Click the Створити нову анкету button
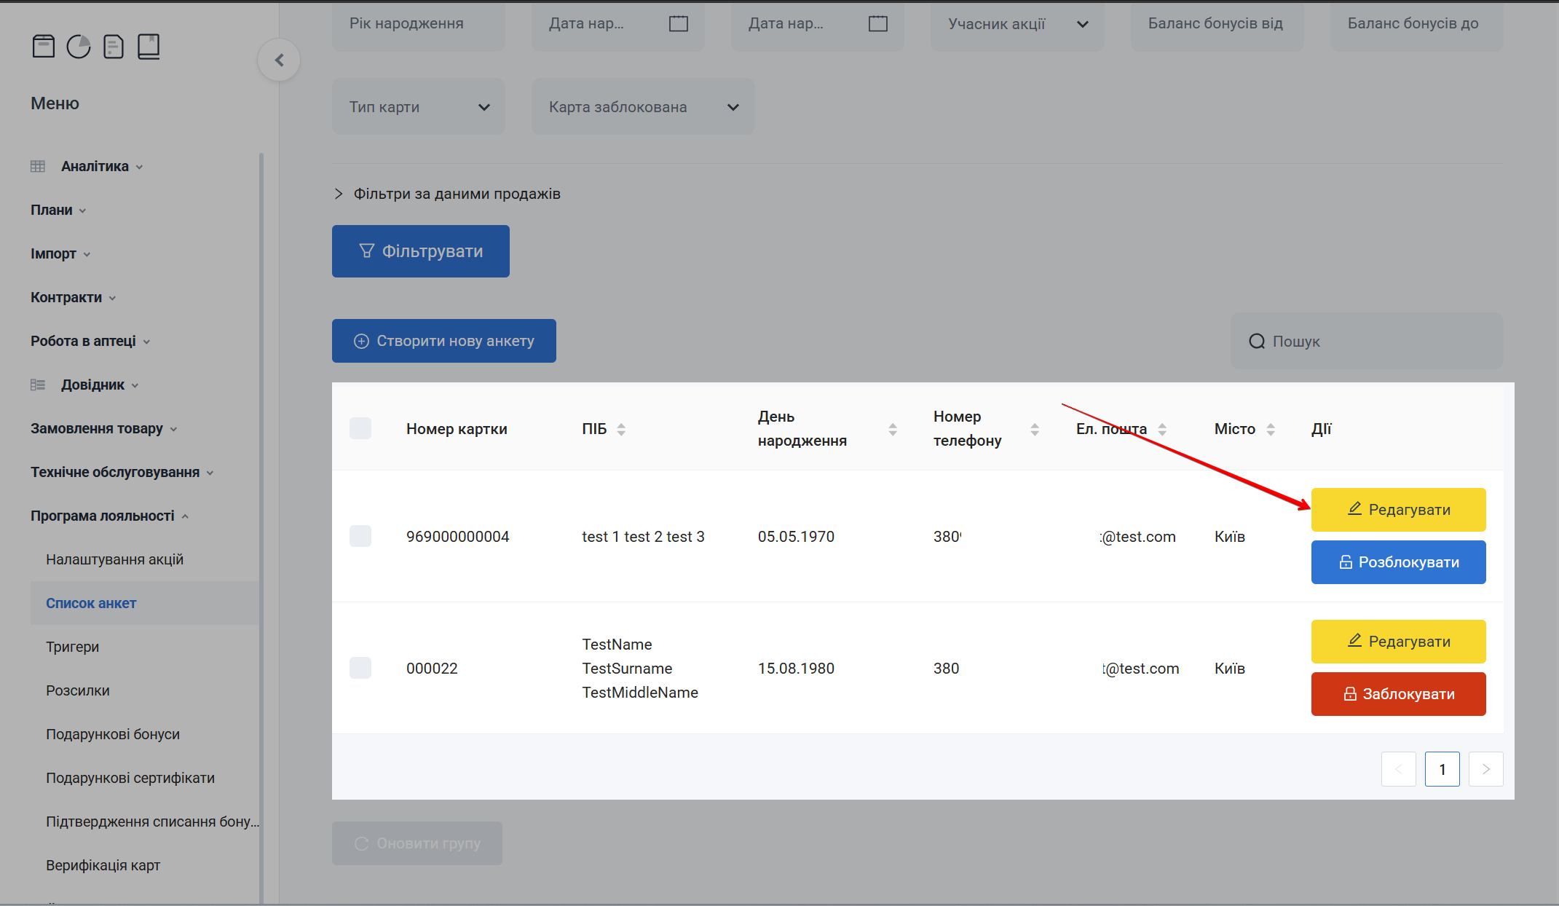 (x=444, y=341)
